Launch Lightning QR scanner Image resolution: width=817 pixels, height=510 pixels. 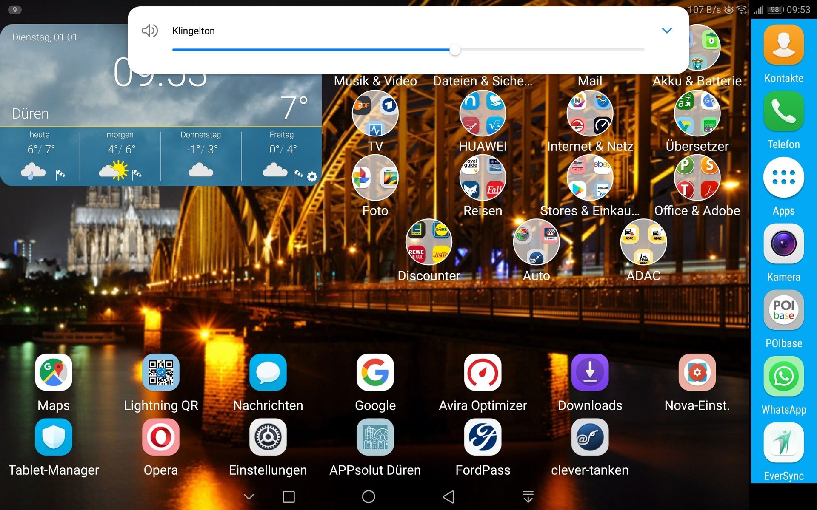pos(161,372)
